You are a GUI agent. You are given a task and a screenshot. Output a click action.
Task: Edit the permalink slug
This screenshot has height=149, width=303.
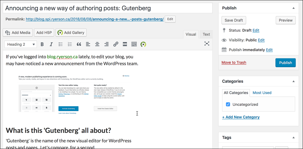coord(170,19)
